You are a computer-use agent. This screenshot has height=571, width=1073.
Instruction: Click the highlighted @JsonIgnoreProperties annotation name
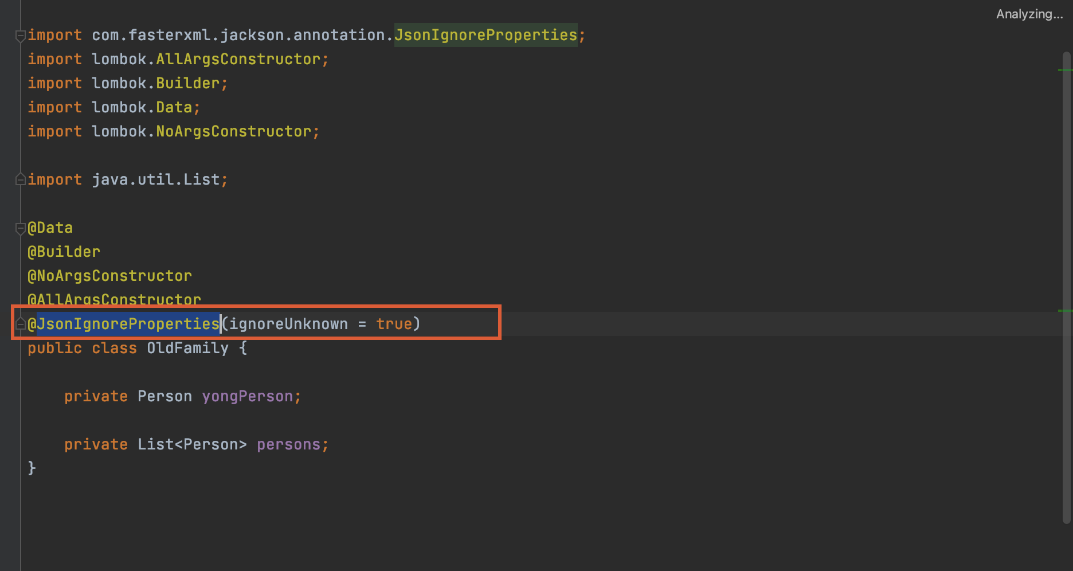point(128,324)
